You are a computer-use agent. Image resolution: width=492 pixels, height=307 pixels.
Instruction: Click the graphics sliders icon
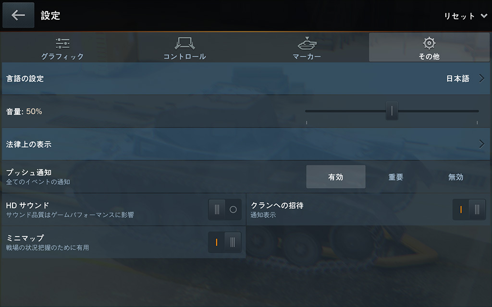[62, 44]
